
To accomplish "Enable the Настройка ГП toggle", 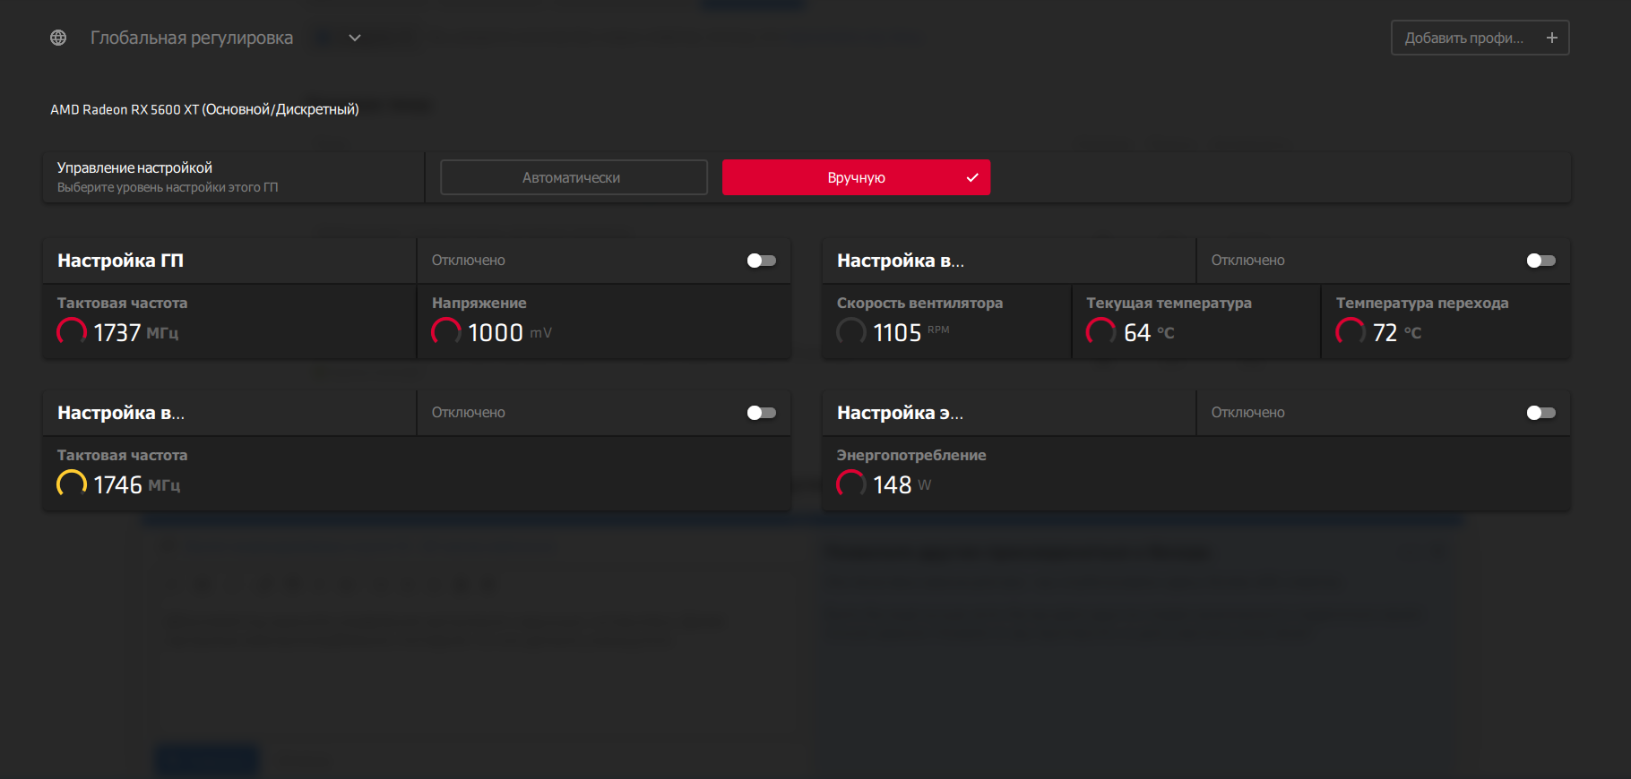I will (761, 261).
